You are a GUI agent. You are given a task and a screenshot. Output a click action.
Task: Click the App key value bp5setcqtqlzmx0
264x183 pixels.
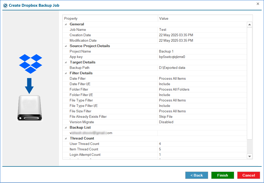click(172, 57)
